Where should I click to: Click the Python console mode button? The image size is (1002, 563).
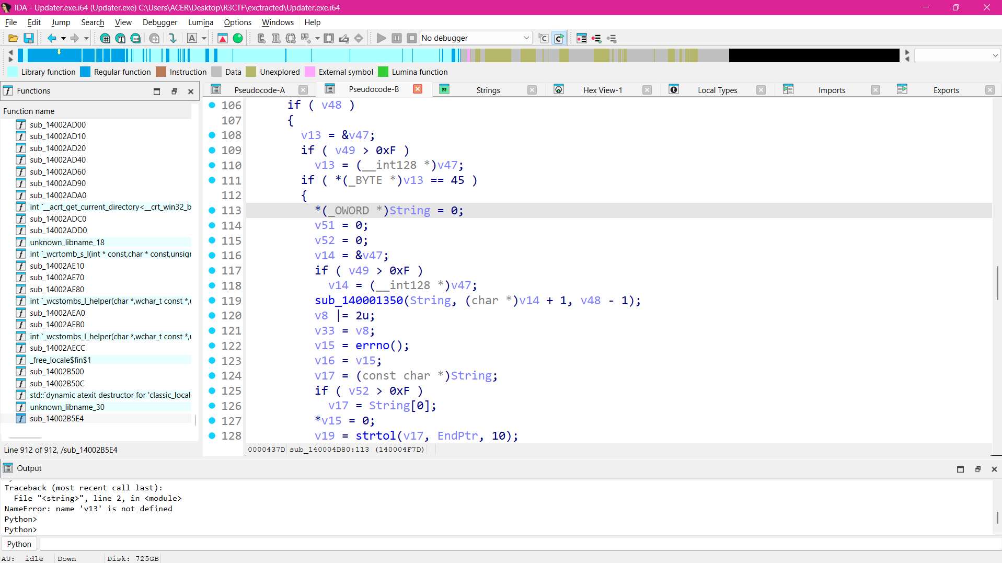pyautogui.click(x=19, y=544)
